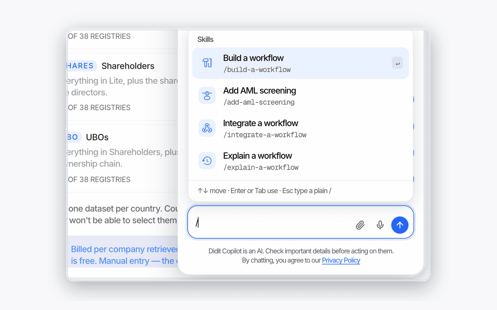Image resolution: width=497 pixels, height=310 pixels.
Task: Click the Explain a workflow history icon
Action: coord(207,161)
